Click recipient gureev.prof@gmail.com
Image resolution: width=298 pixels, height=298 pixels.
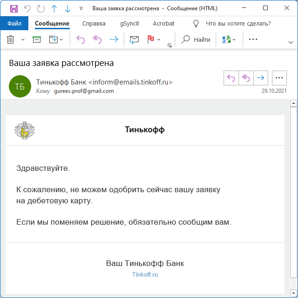(x=84, y=91)
